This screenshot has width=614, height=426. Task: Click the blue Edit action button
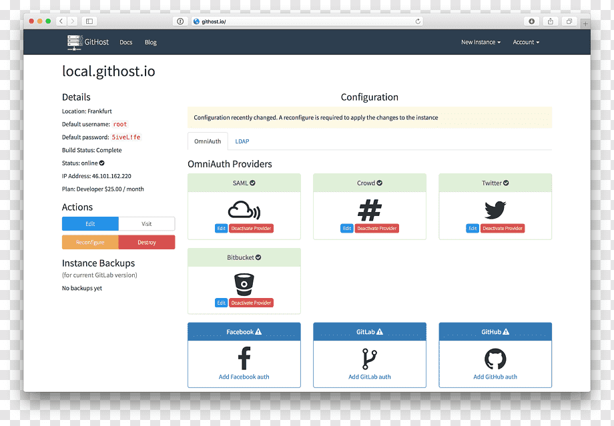(90, 224)
